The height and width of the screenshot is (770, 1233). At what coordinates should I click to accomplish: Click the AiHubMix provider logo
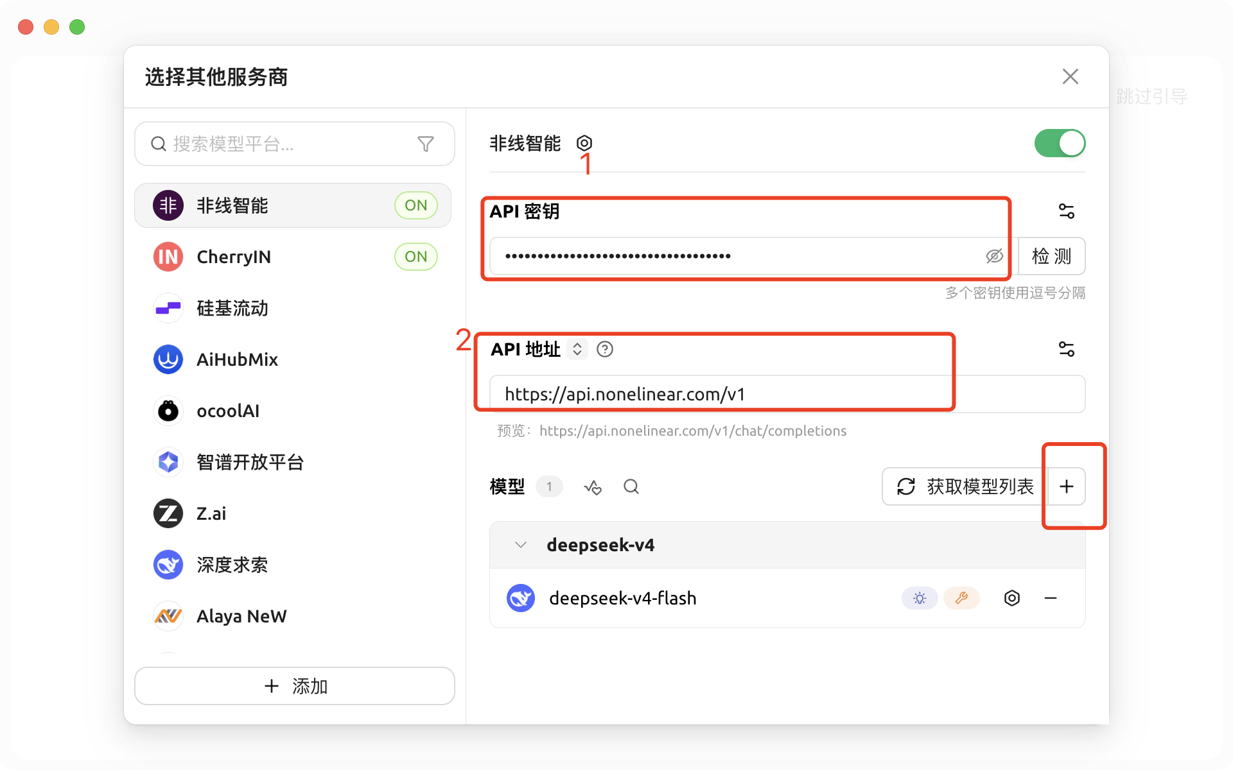(x=168, y=359)
